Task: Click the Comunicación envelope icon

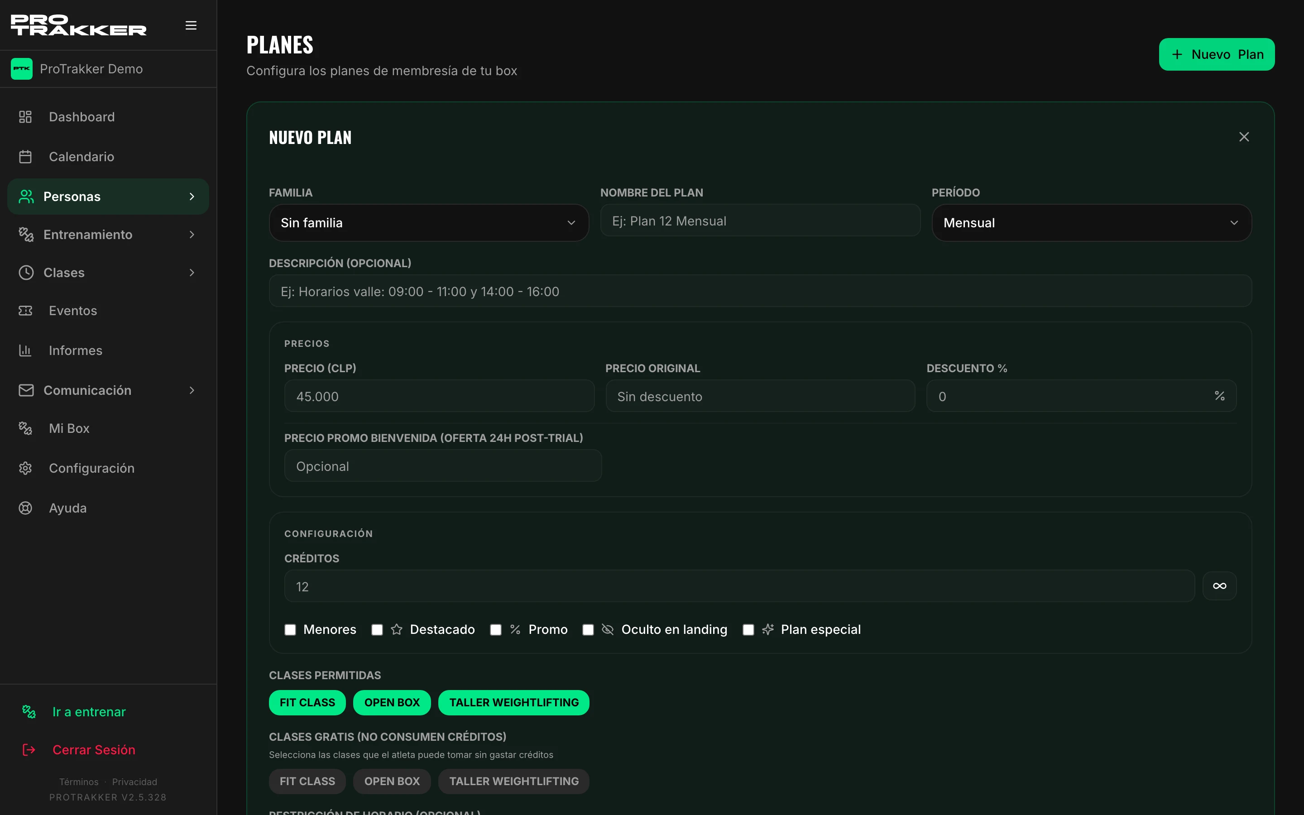Action: 26,390
